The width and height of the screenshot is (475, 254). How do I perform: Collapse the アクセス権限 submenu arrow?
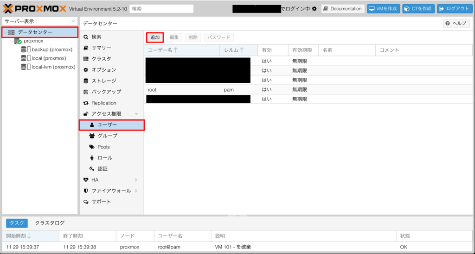(136, 114)
